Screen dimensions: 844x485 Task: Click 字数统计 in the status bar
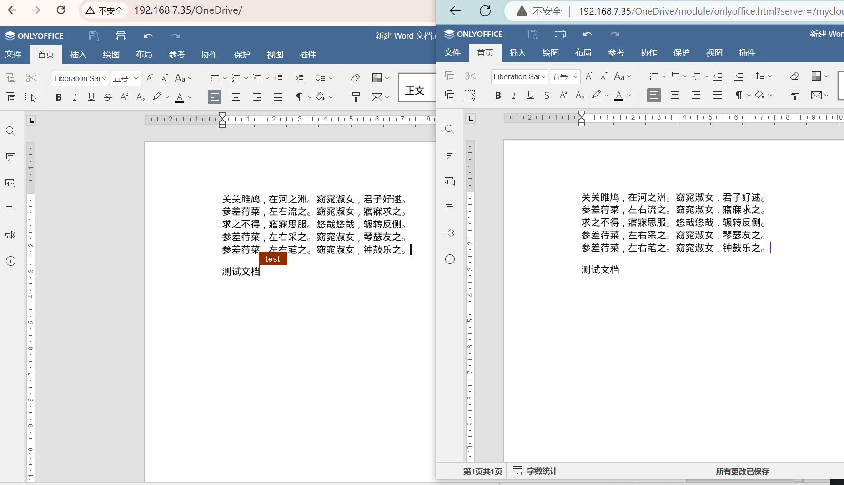pyautogui.click(x=535, y=471)
